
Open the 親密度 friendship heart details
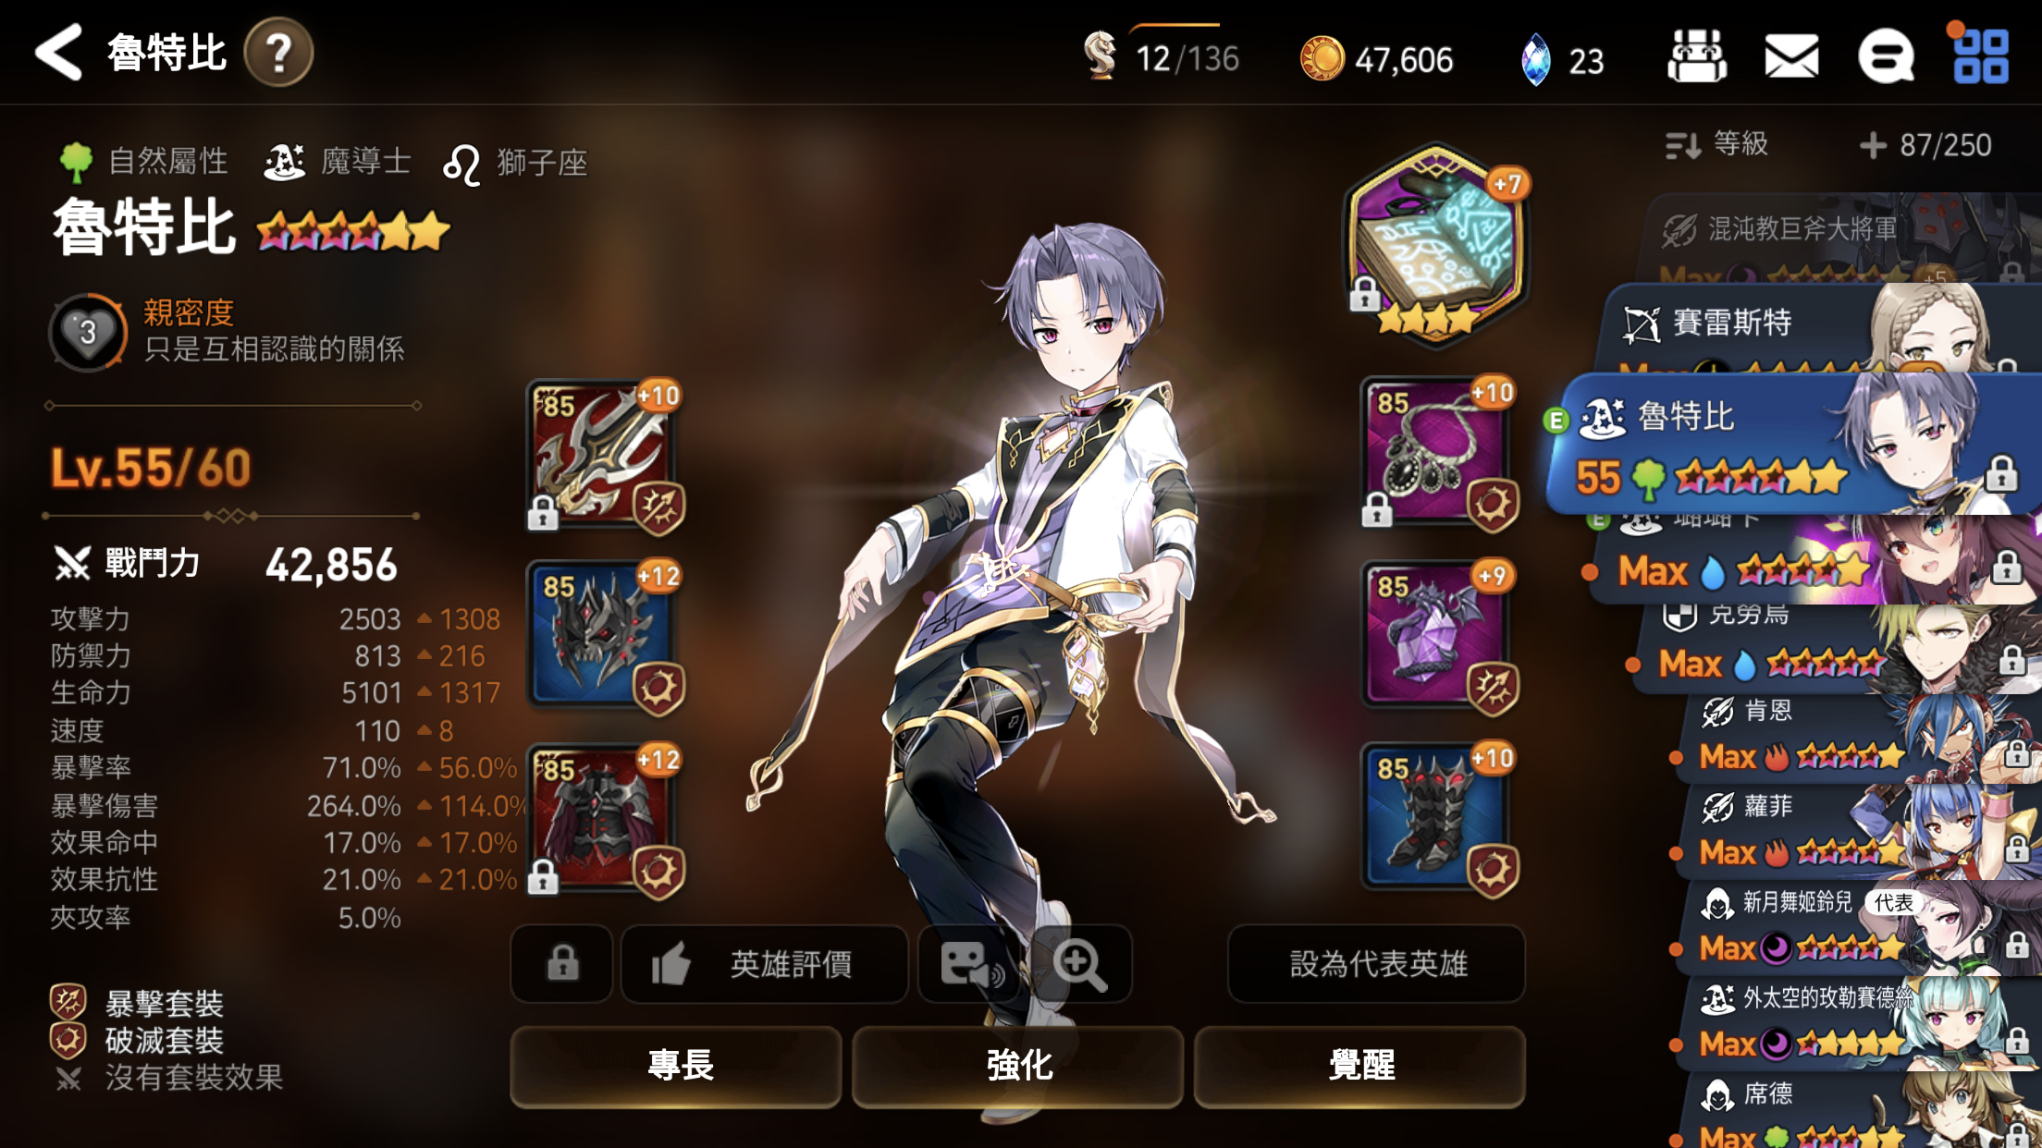(88, 332)
